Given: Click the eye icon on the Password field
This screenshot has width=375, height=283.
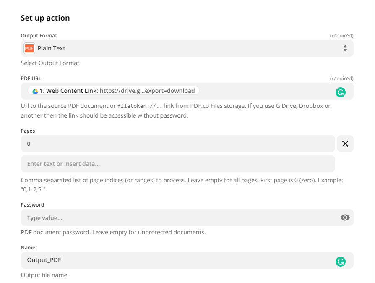Looking at the screenshot, I should click(345, 217).
